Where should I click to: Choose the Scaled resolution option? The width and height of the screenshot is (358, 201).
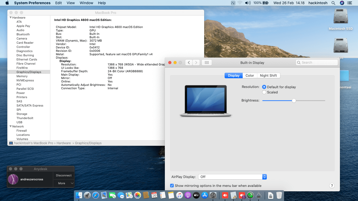264,92
